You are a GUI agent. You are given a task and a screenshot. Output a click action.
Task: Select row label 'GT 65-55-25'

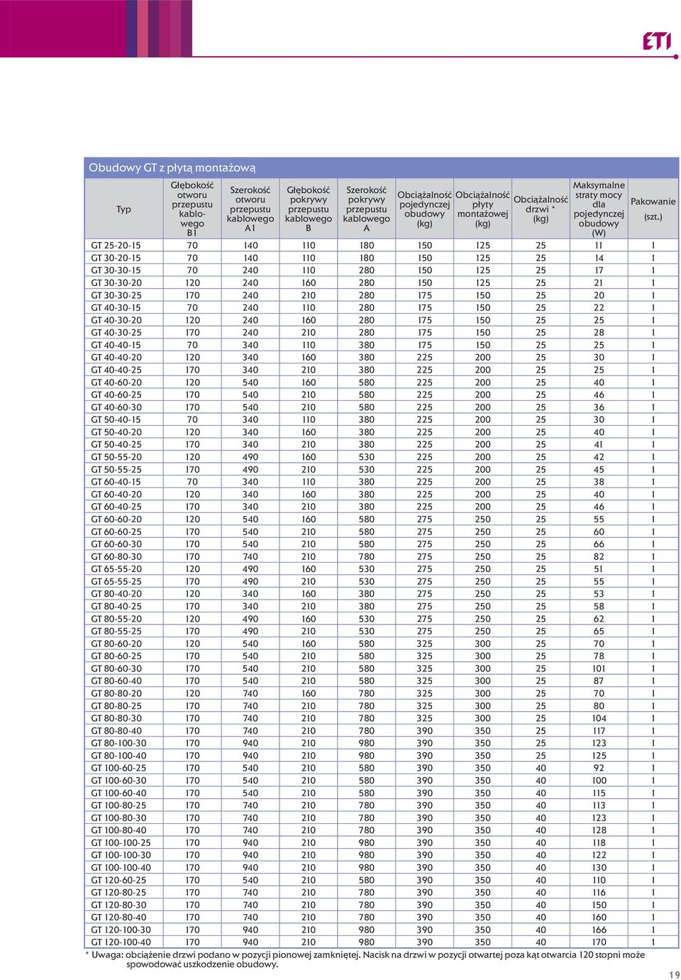tap(116, 581)
